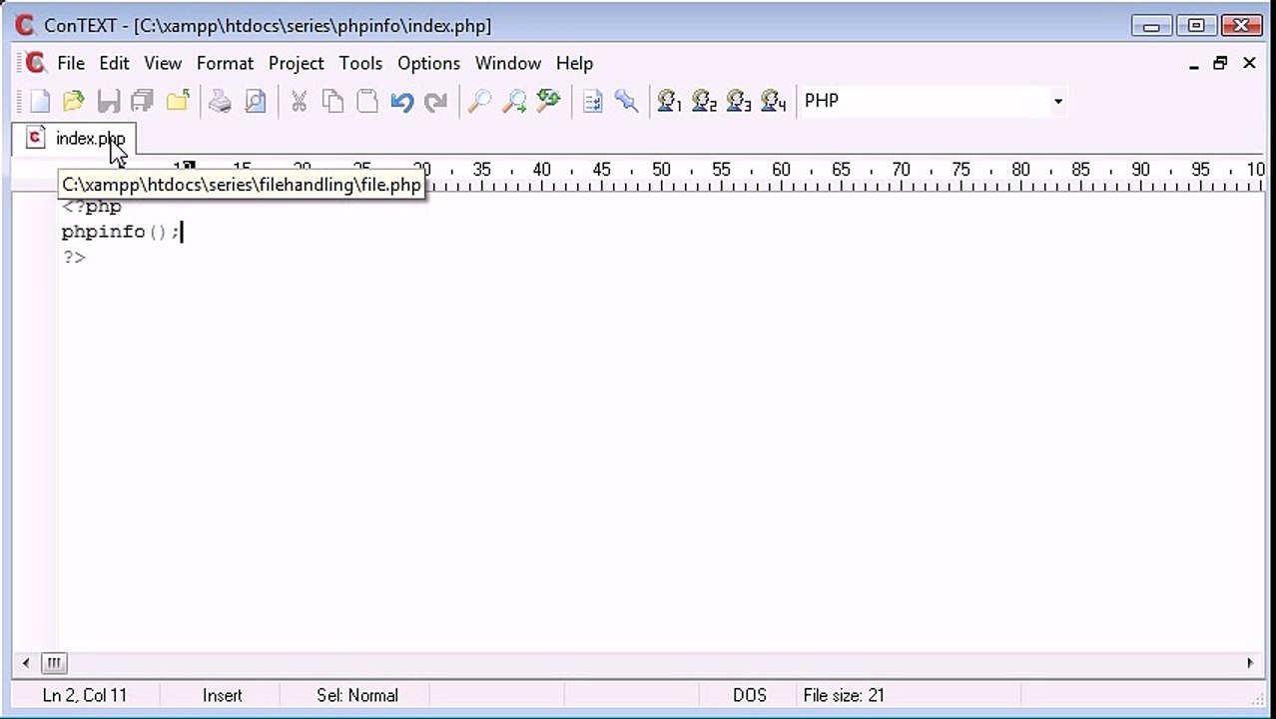Print the document with printer icon
1276x719 pixels.
point(220,101)
